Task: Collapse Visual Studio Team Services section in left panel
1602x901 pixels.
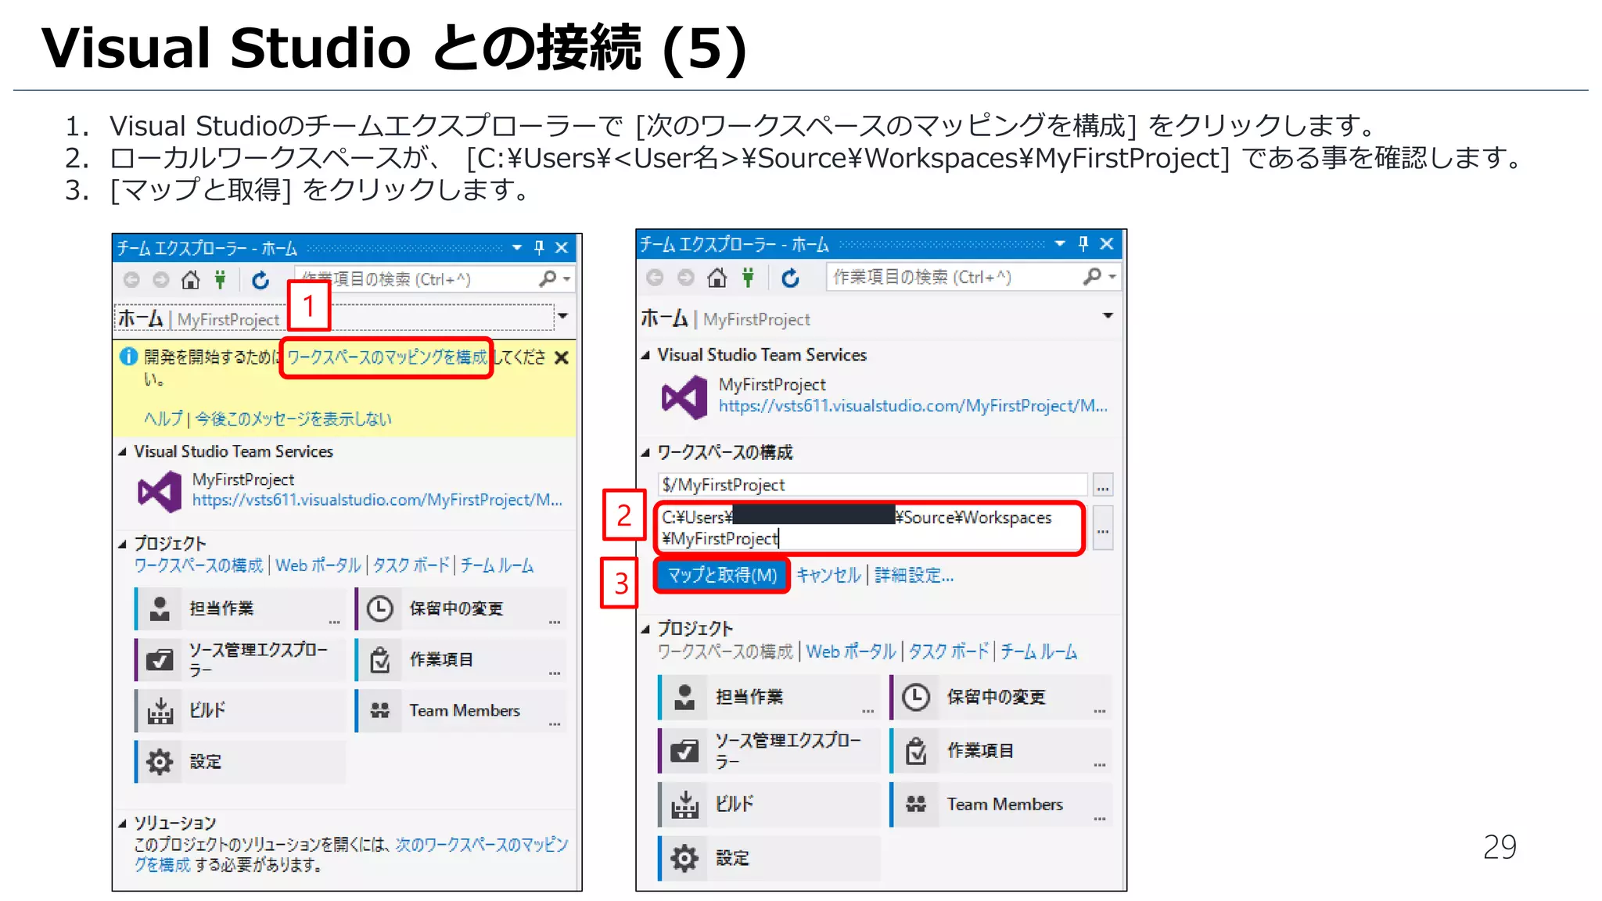Action: point(123,452)
